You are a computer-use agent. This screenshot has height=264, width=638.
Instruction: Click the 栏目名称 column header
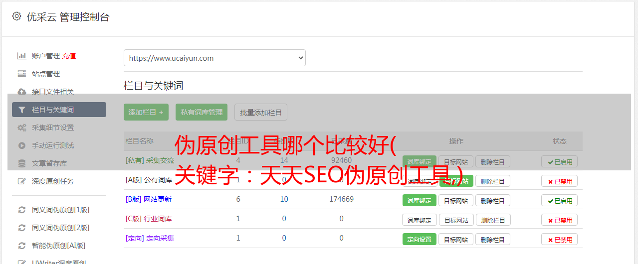coord(139,141)
